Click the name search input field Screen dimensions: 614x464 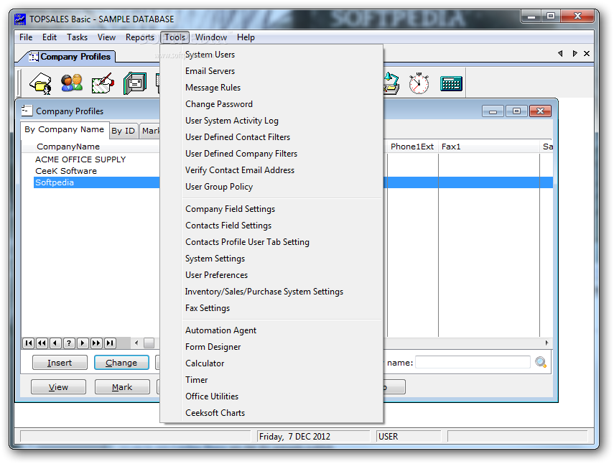[473, 362]
